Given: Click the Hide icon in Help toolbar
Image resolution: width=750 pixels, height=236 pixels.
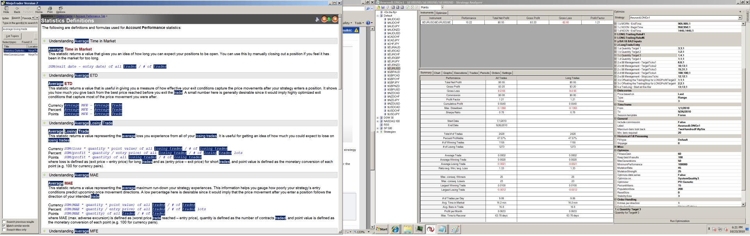Looking at the screenshot, I should click(6, 10).
